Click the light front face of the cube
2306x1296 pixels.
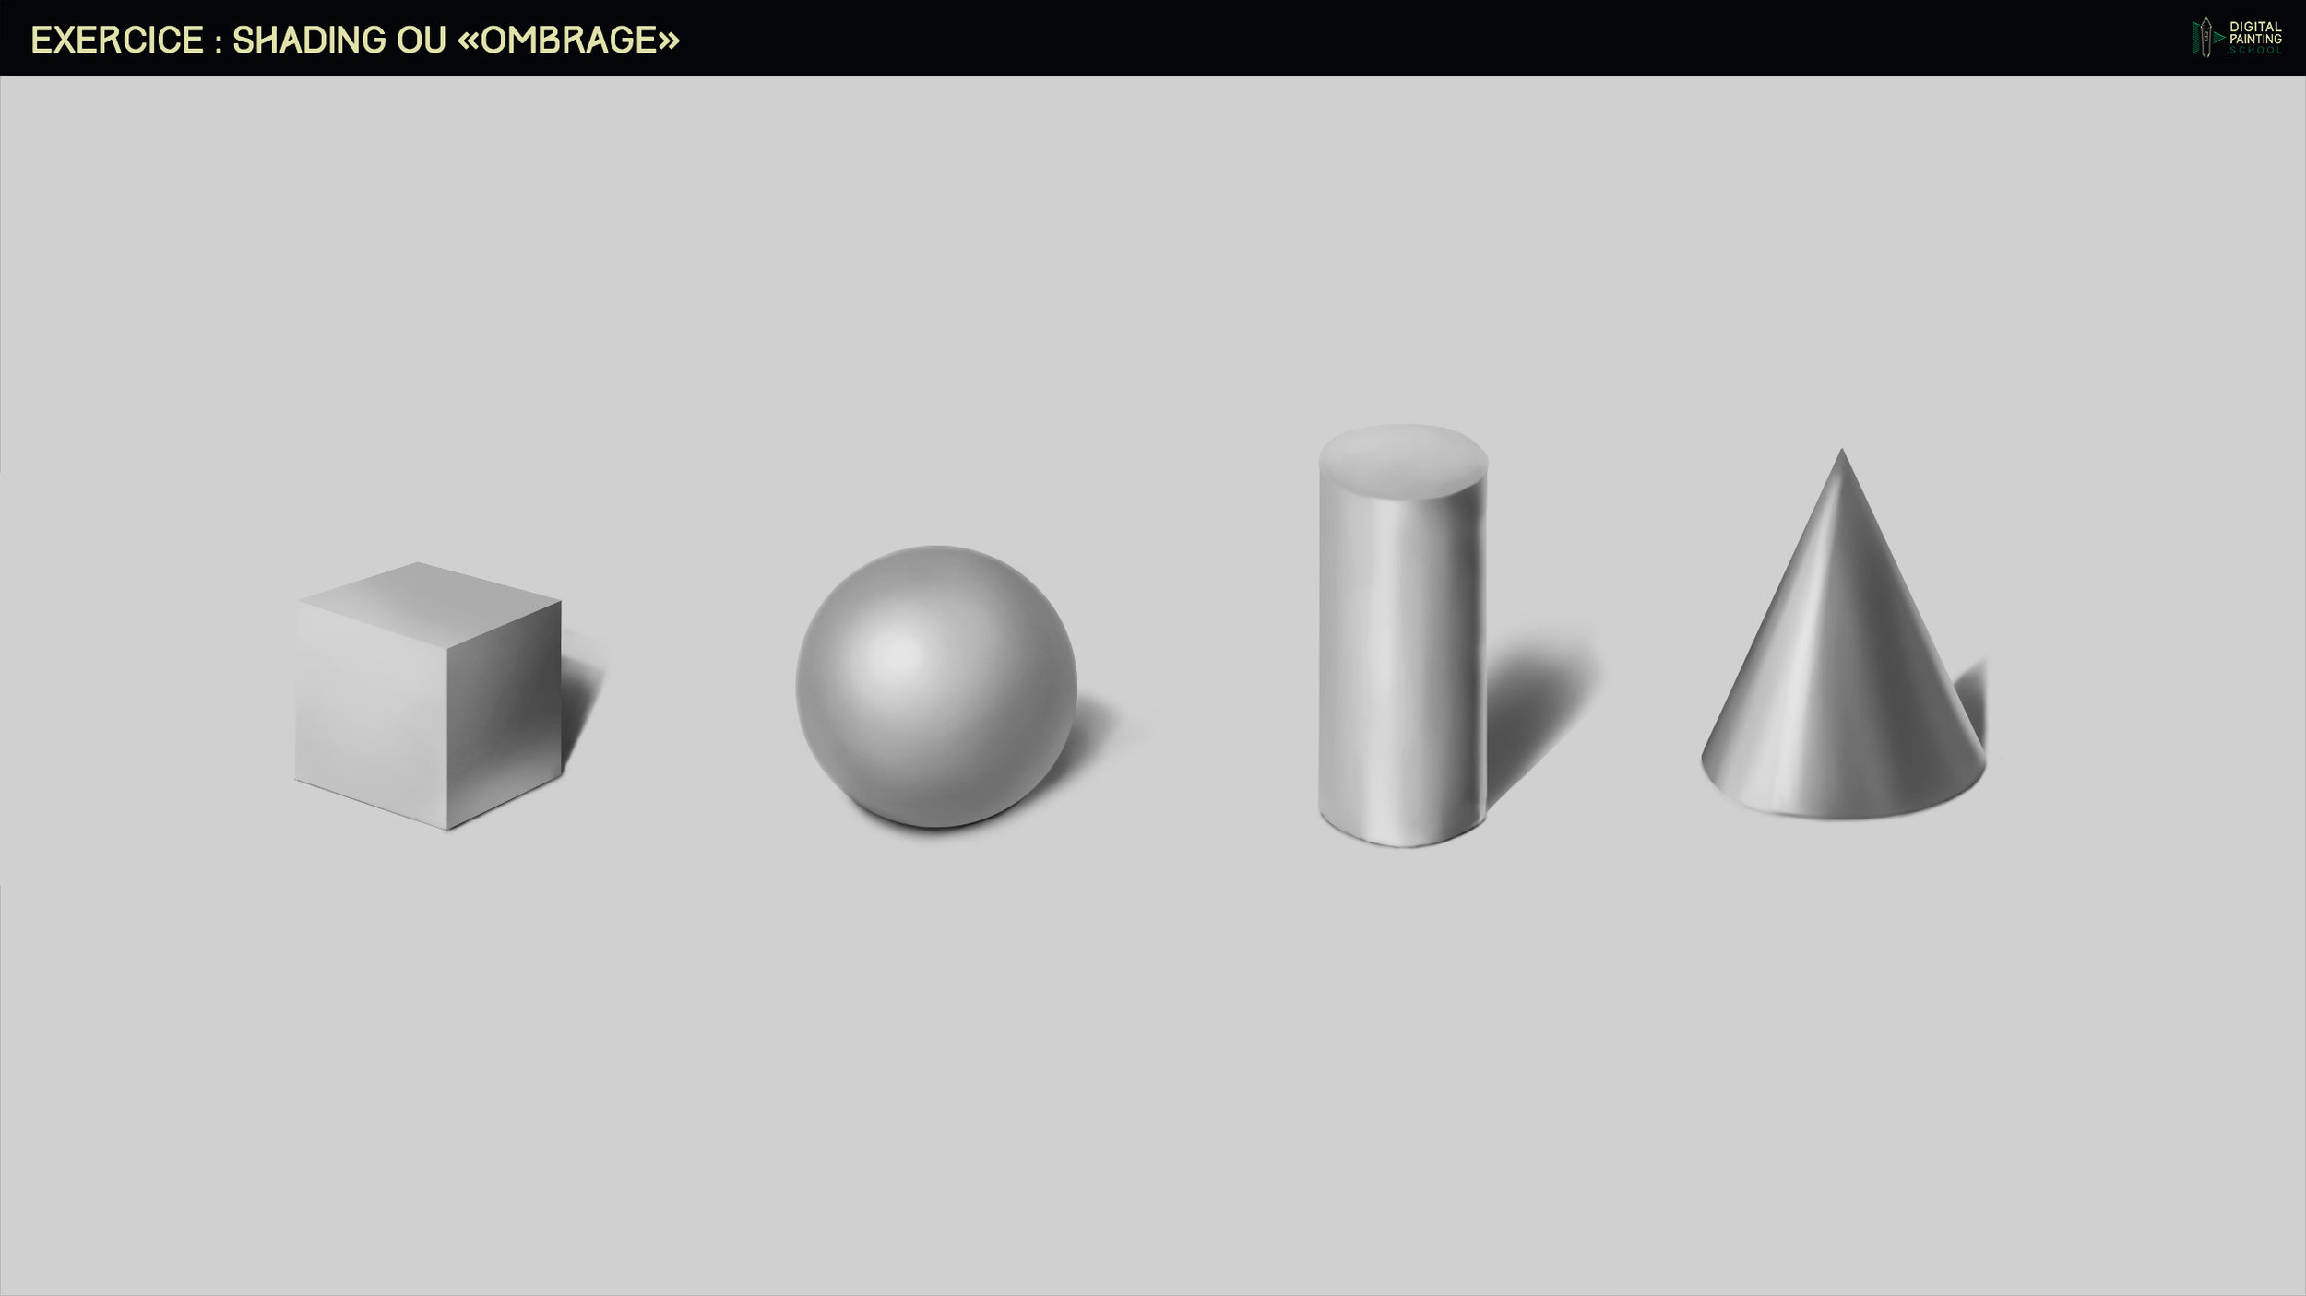click(369, 710)
